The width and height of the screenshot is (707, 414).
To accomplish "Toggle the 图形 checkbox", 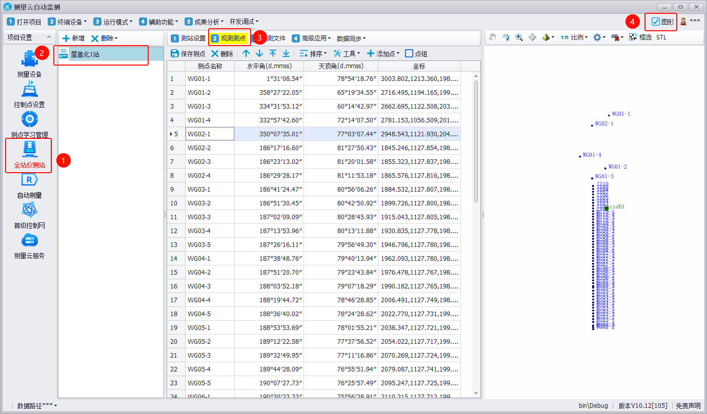I will pos(655,22).
